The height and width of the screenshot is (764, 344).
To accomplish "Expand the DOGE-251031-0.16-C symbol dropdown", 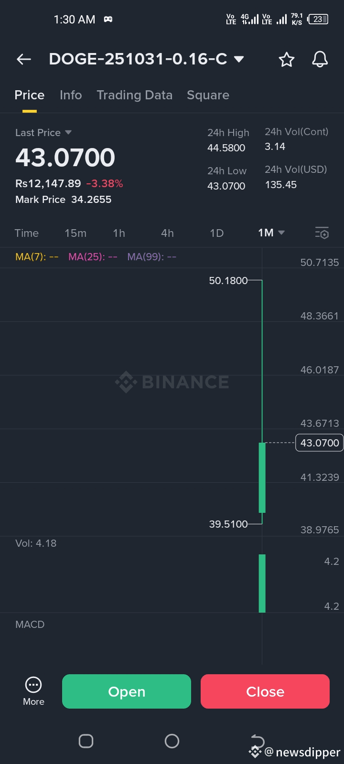I will pos(239,59).
